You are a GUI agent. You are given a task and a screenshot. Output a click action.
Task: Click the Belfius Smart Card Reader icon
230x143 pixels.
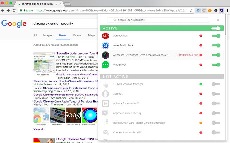(105, 123)
